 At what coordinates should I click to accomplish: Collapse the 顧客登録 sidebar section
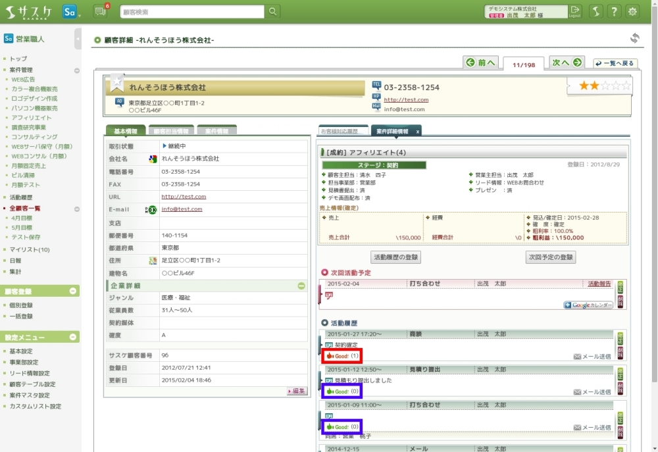[74, 291]
